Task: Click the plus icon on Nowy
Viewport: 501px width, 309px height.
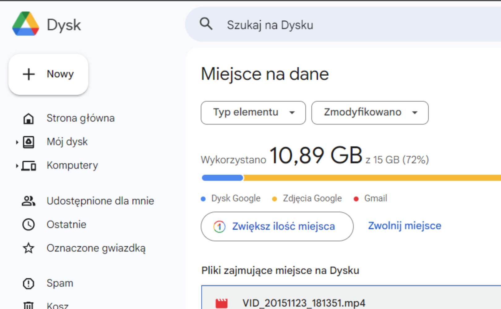Action: click(29, 74)
